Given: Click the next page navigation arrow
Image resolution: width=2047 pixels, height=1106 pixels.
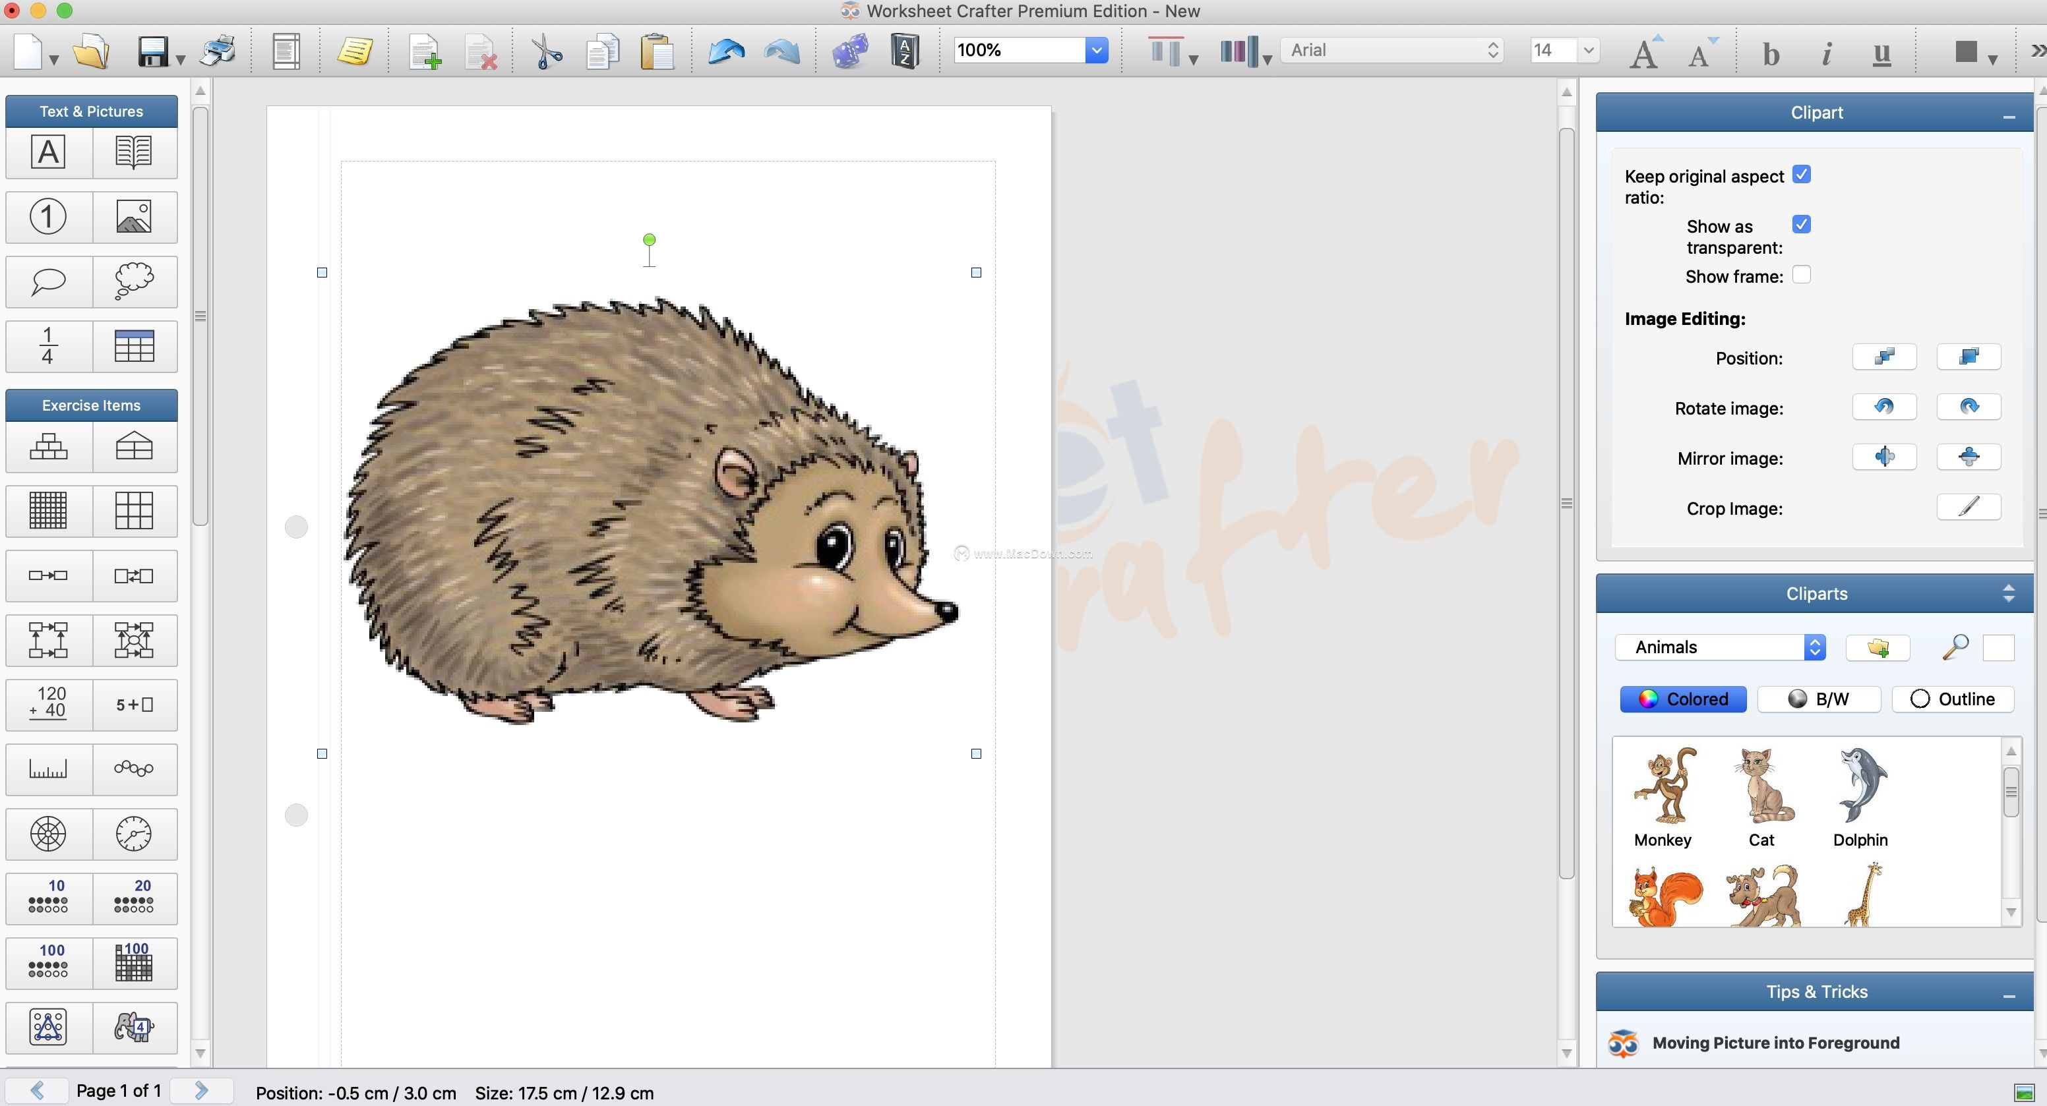Looking at the screenshot, I should click(201, 1090).
